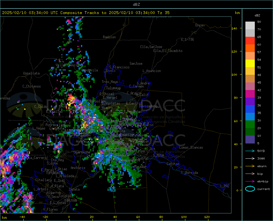The image size is (273, 221).
Task: Click the TUPUNGATO map label
Action: [x=54, y=173]
